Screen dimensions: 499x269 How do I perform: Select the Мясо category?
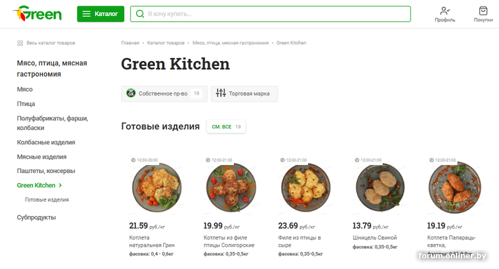coord(25,89)
